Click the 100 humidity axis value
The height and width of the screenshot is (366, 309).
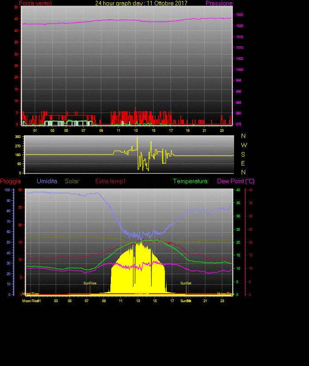(x=7, y=190)
